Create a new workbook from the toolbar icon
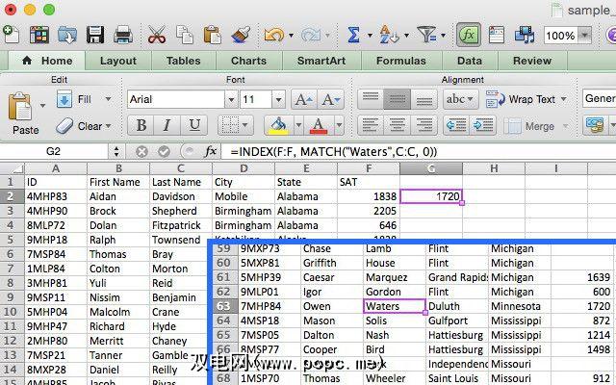Screen dimensions: 616x385 point(11,35)
